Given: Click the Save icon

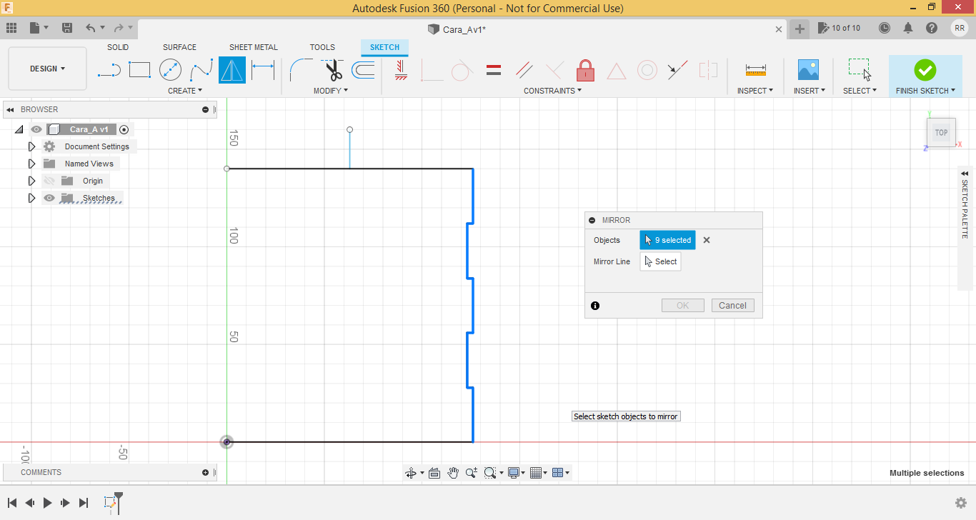Looking at the screenshot, I should pyautogui.click(x=67, y=28).
